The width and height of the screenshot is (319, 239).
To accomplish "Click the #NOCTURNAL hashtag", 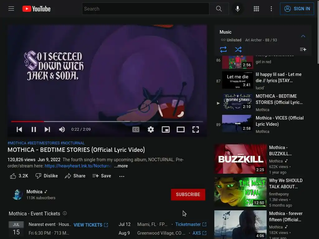I will [73, 143].
